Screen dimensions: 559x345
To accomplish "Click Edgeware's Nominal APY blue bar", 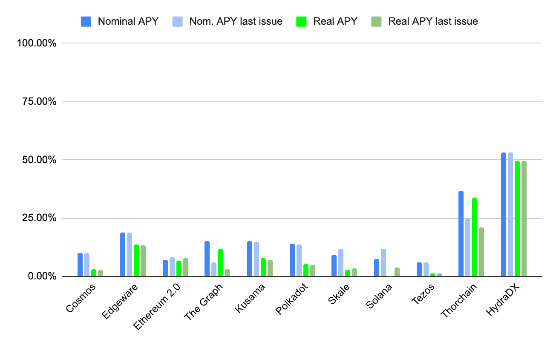I will [123, 255].
